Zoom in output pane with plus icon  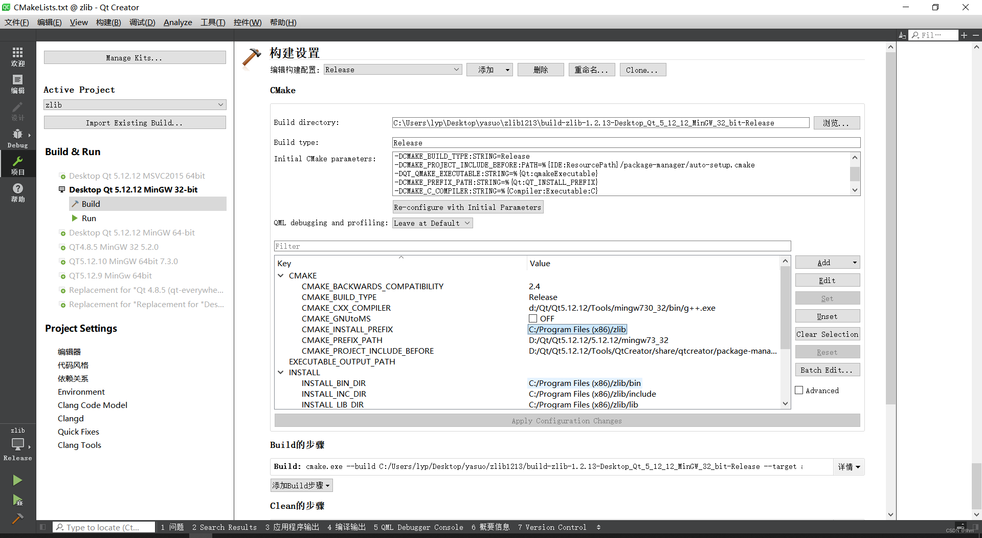point(964,35)
